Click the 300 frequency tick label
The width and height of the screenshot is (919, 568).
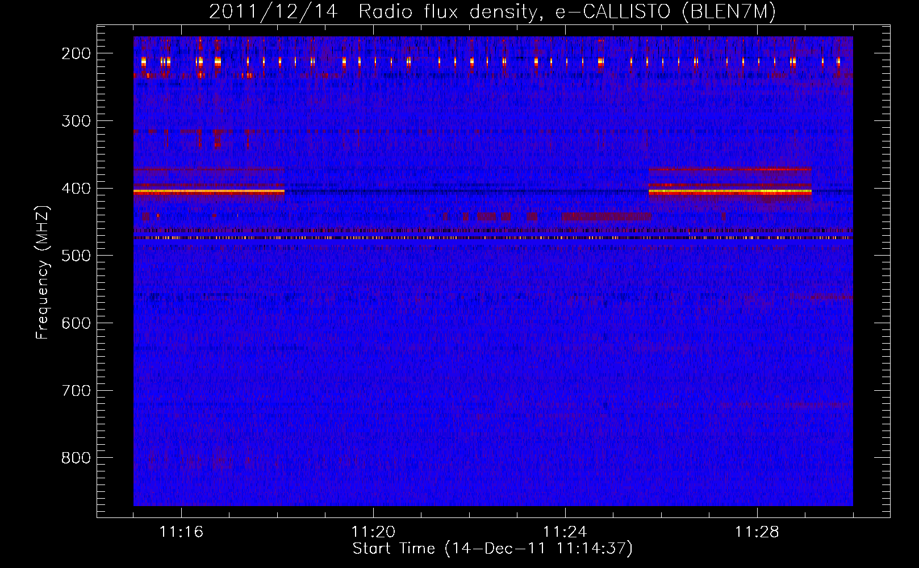click(x=76, y=121)
